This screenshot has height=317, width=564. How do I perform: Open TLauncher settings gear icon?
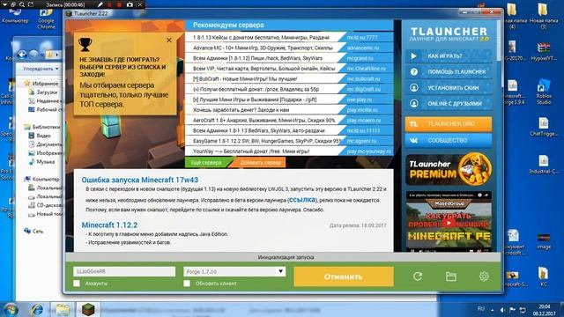(x=484, y=276)
